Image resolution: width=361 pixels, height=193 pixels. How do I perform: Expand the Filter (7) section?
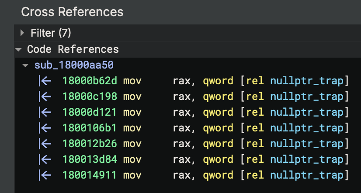pos(22,33)
